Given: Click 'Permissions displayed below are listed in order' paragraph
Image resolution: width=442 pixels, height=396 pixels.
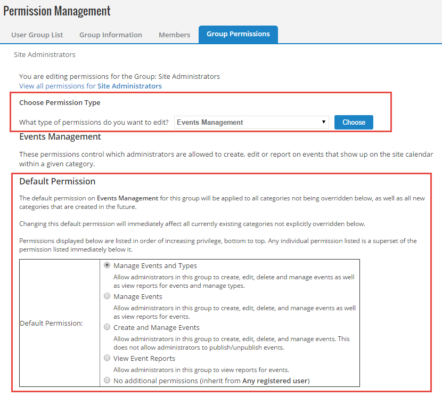Looking at the screenshot, I should tap(218, 245).
